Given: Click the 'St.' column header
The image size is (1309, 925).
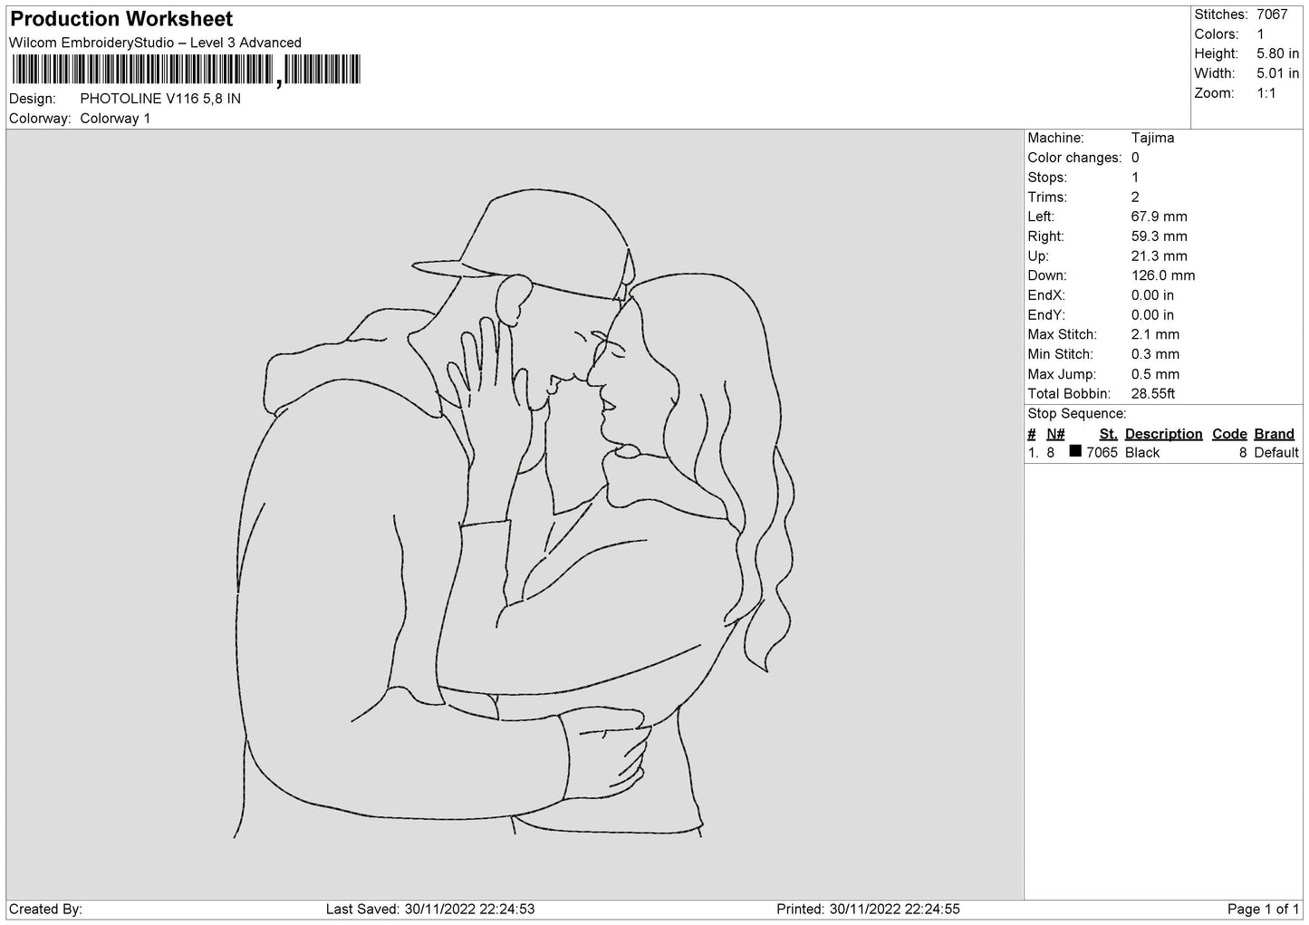Looking at the screenshot, I should tap(1108, 434).
